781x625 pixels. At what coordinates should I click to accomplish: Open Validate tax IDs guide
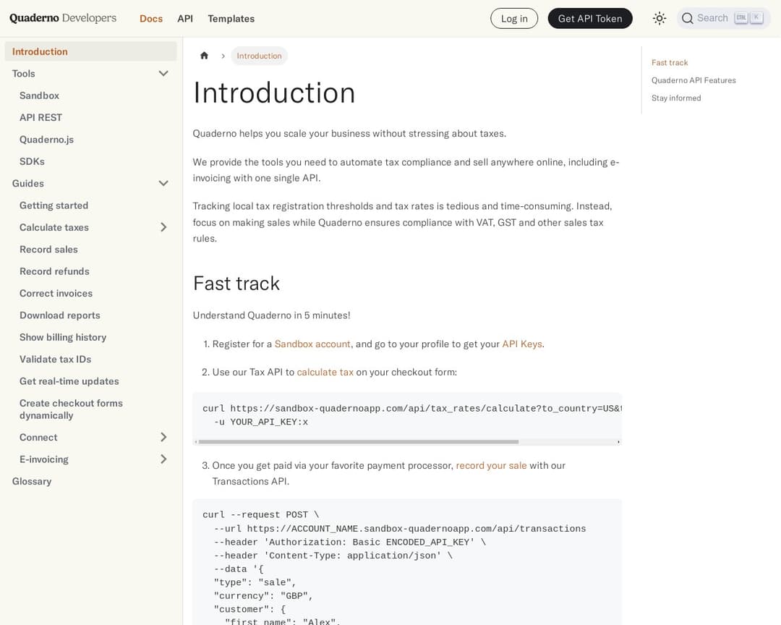pos(55,359)
